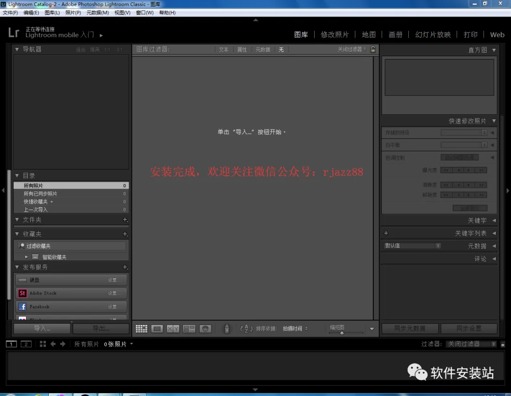Click Hard Drive publish service icon

(x=23, y=280)
